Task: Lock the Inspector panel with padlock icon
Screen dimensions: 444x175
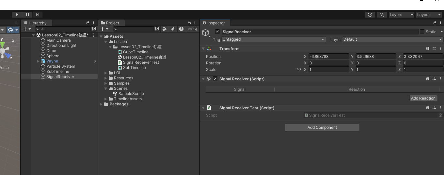Action: point(435,23)
